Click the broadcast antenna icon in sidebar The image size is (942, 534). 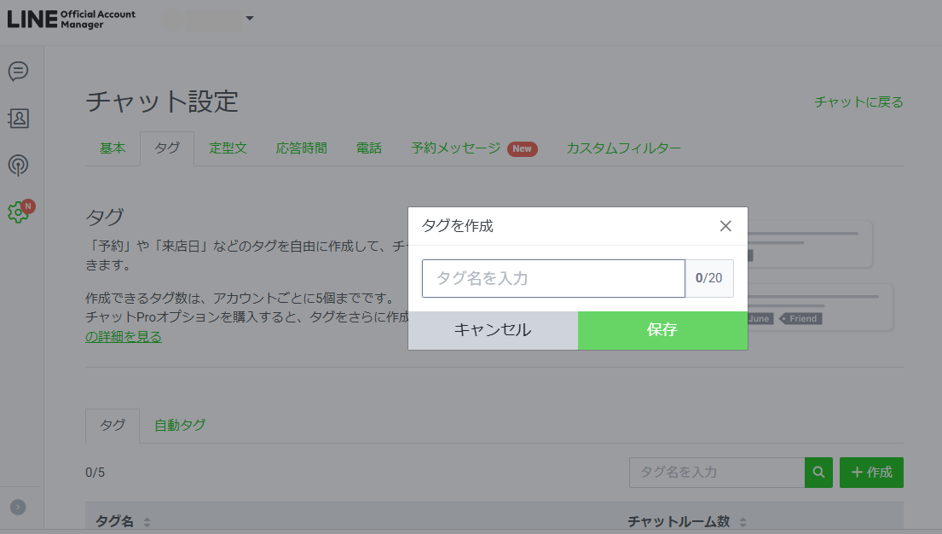coord(18,165)
